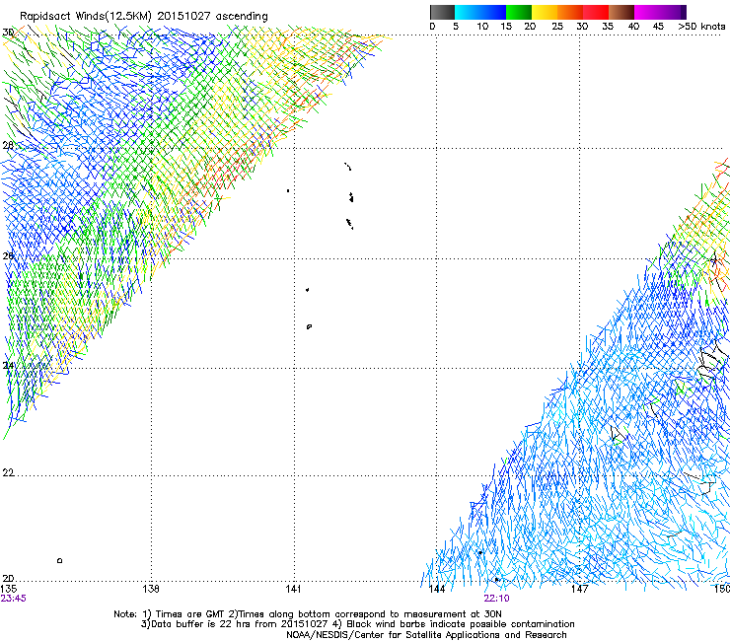Click the gray 0-5 knots color swatch
Viewport: 730px width, 641px height.
point(442,12)
